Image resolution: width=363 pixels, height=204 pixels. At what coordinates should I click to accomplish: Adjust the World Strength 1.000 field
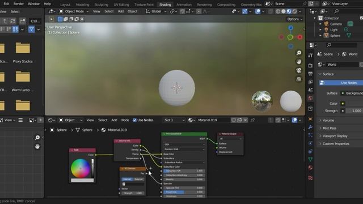pos(354,111)
